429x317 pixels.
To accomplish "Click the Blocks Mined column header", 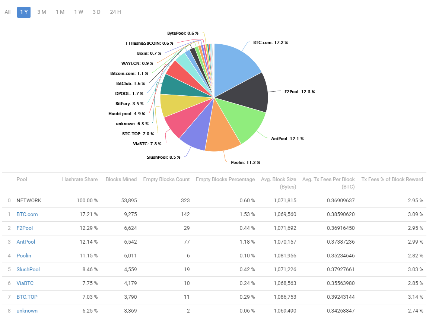I will [121, 179].
